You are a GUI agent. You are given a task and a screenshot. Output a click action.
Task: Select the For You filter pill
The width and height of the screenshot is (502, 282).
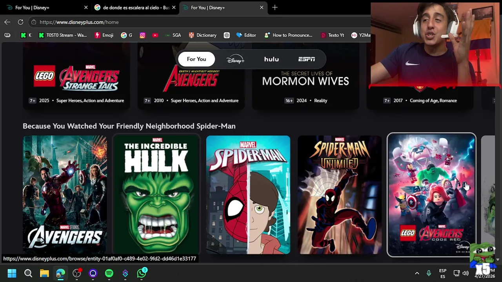[196, 59]
